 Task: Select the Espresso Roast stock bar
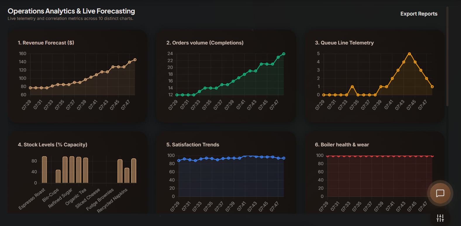(x=44, y=169)
